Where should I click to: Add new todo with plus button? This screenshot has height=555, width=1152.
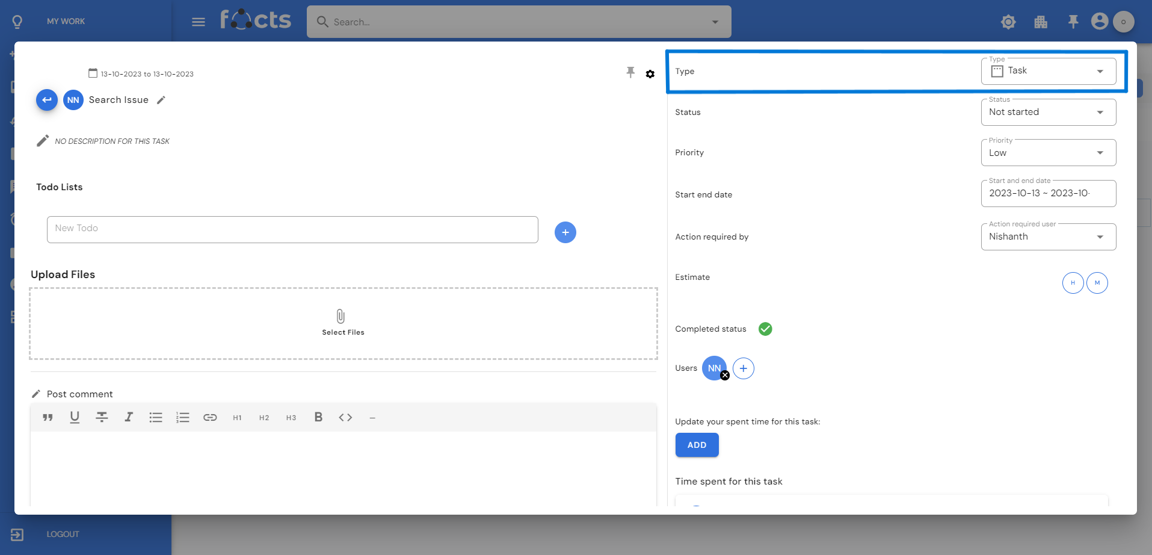[x=565, y=232]
